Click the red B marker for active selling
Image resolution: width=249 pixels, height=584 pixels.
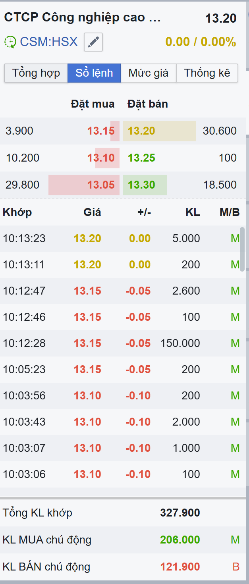coord(236,567)
